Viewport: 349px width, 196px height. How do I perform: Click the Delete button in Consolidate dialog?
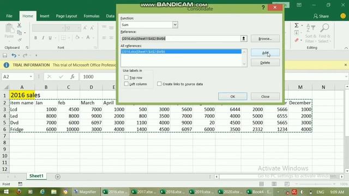pos(265,63)
